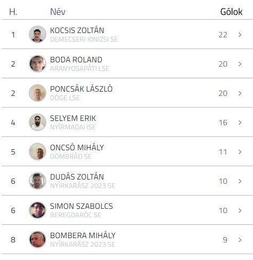Select Poncsák László's avatar image
This screenshot has width=253, height=260.
coord(37,93)
